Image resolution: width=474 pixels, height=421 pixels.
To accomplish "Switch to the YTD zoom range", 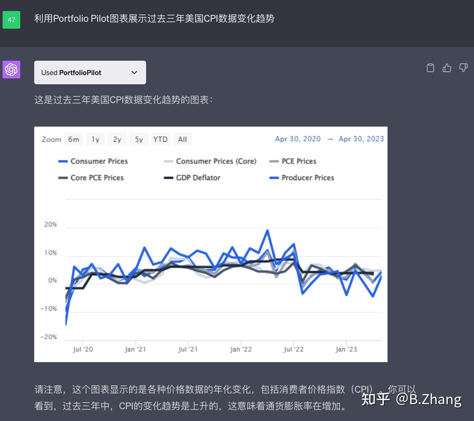I will point(160,139).
